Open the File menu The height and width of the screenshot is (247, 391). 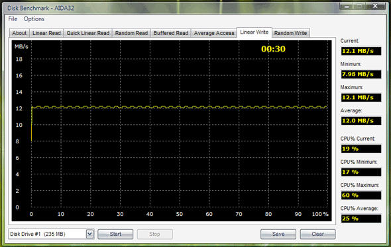point(13,19)
